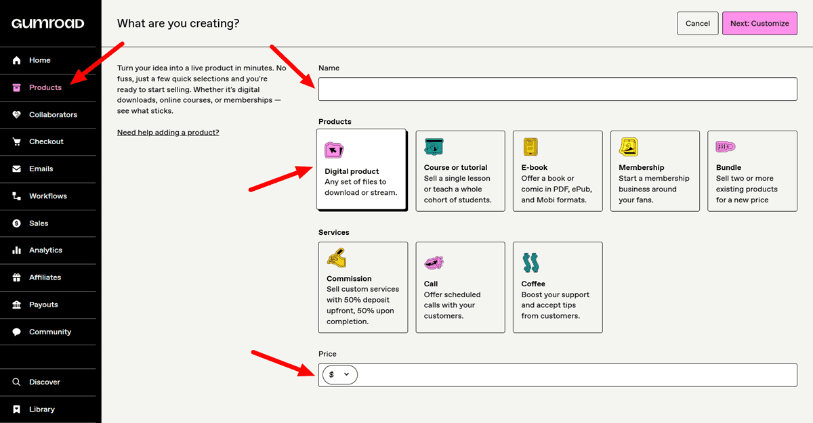Select the E-book product type
This screenshot has width=813, height=423.
pos(558,171)
